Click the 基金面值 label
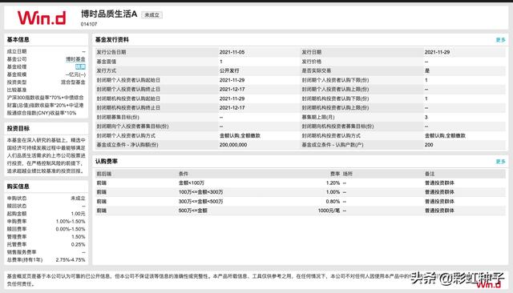The width and height of the screenshot is (513, 293). (x=107, y=62)
